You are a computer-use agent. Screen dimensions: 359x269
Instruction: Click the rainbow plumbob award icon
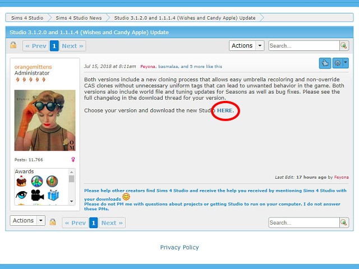(x=37, y=181)
